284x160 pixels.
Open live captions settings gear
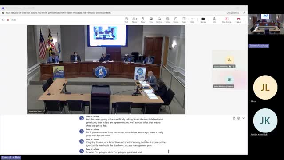(x=239, y=118)
